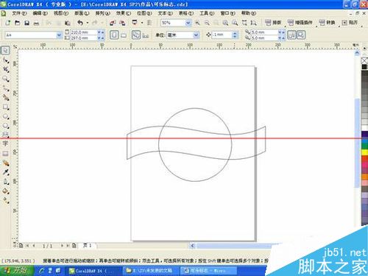Set page orientation to Landscape

click(124, 35)
